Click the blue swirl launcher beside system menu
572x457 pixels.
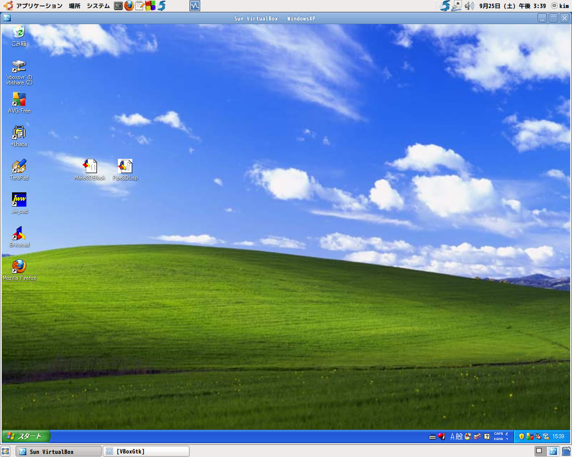point(161,6)
